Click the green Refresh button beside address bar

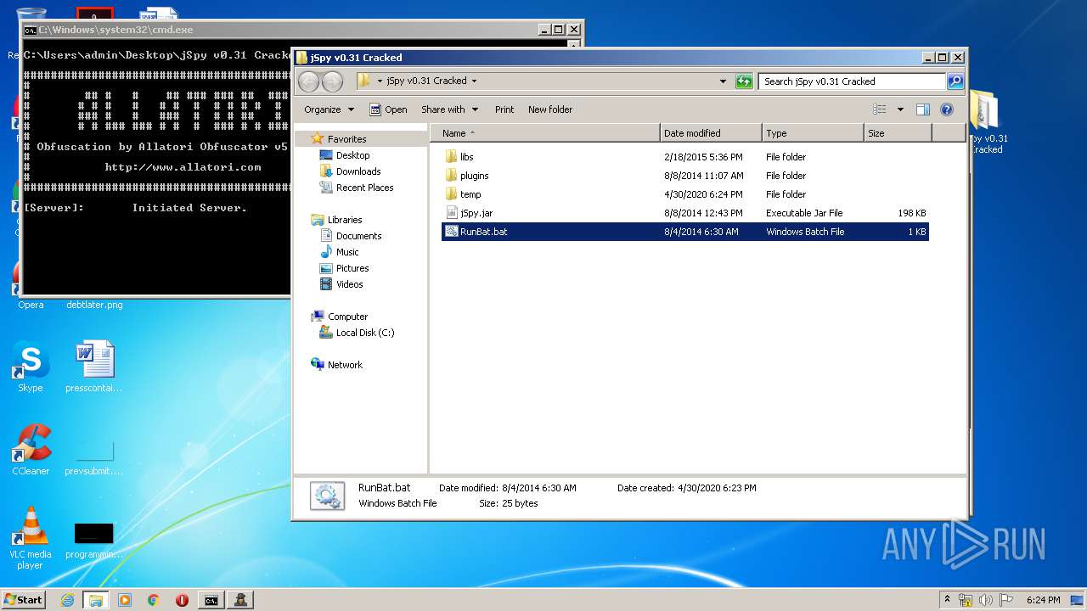tap(744, 81)
